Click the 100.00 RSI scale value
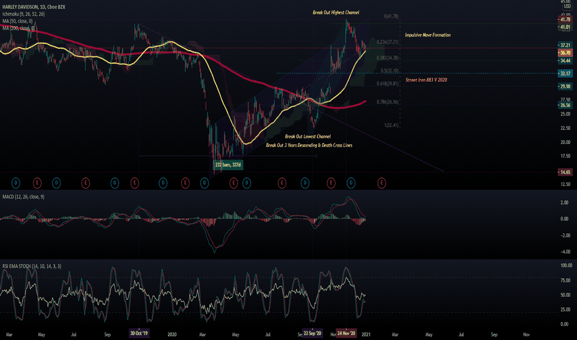 (x=566, y=265)
